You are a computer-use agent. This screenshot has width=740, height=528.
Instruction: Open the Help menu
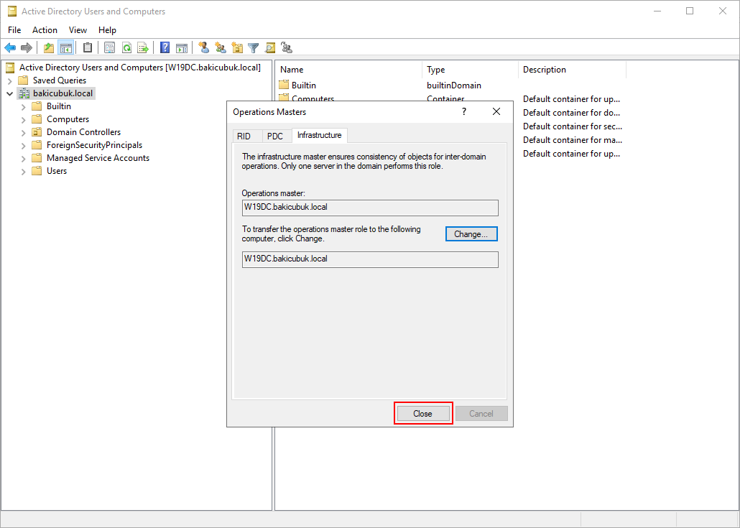[107, 29]
